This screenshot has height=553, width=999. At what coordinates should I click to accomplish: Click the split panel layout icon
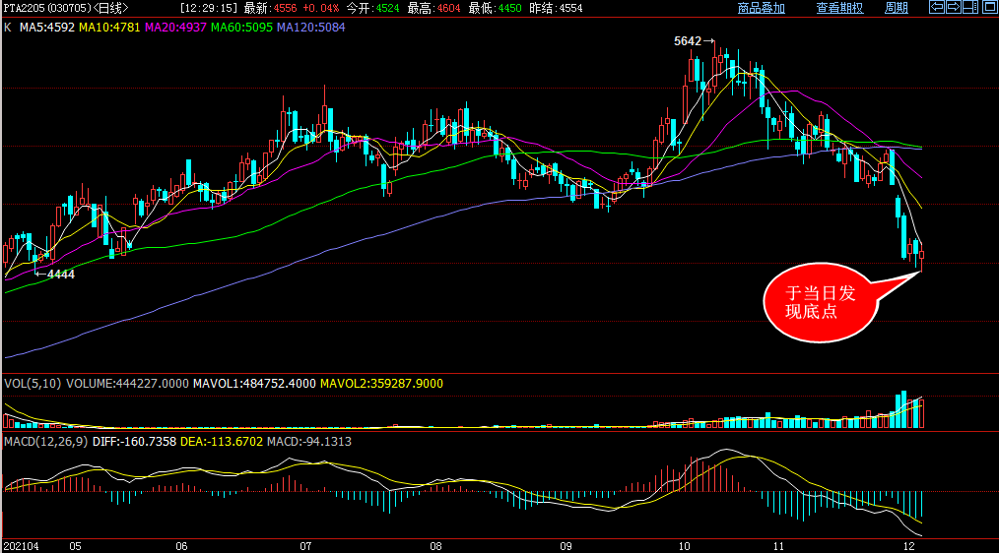coord(970,8)
